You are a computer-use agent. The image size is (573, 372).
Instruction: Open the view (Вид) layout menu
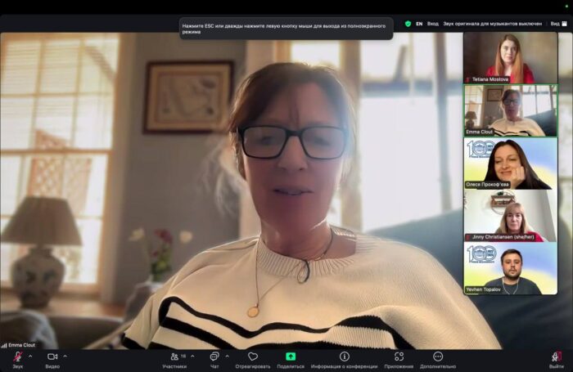[x=556, y=24]
